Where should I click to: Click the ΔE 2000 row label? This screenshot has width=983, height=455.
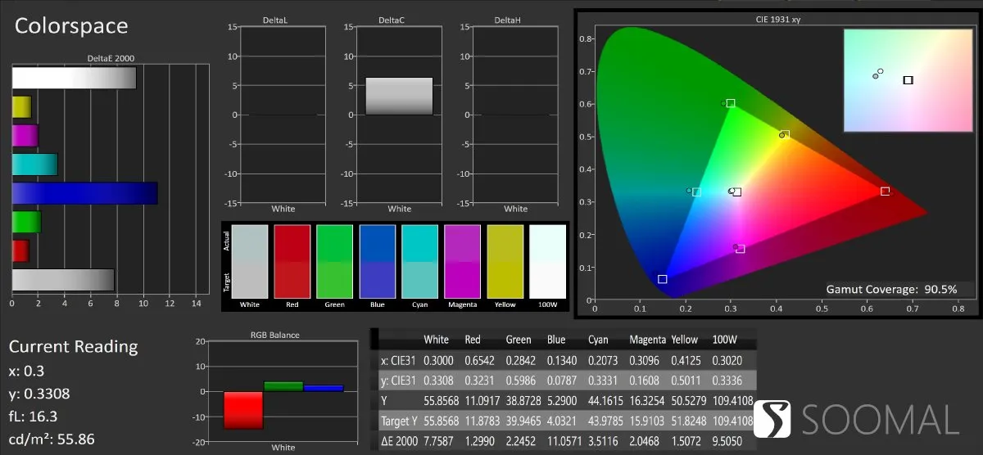399,442
